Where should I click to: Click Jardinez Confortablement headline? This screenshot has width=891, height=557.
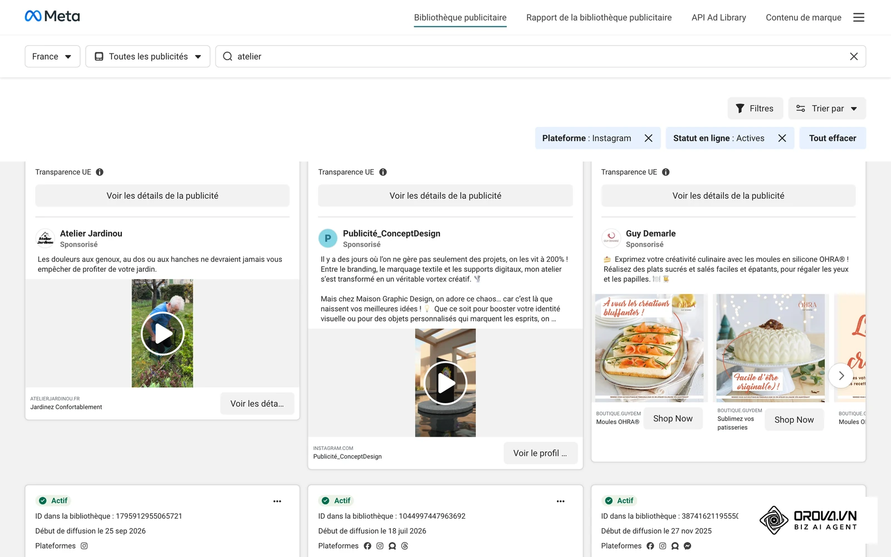click(66, 407)
